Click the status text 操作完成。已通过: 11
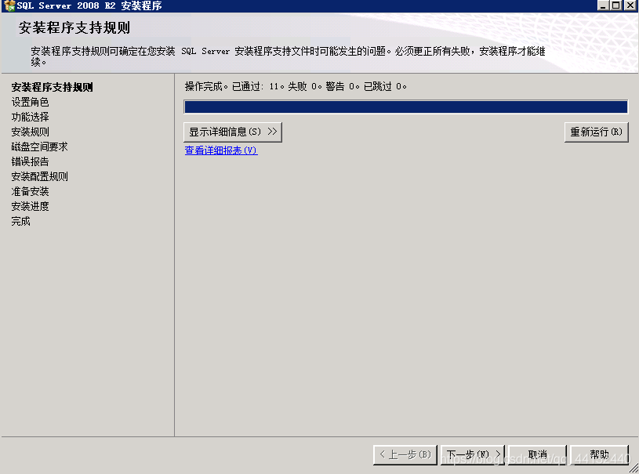This screenshot has height=474, width=639. (231, 86)
